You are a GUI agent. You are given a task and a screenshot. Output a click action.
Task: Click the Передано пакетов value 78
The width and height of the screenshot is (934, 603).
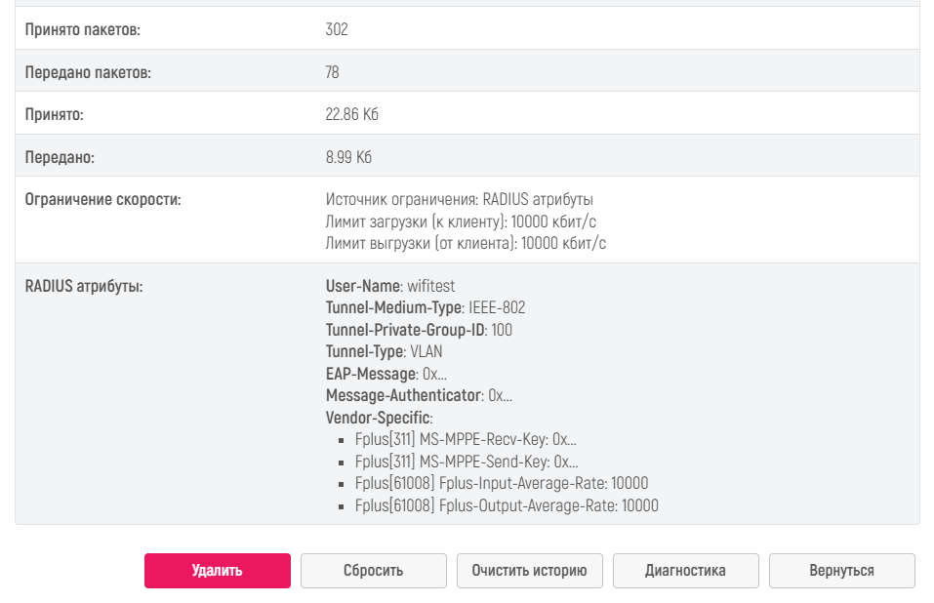click(333, 73)
